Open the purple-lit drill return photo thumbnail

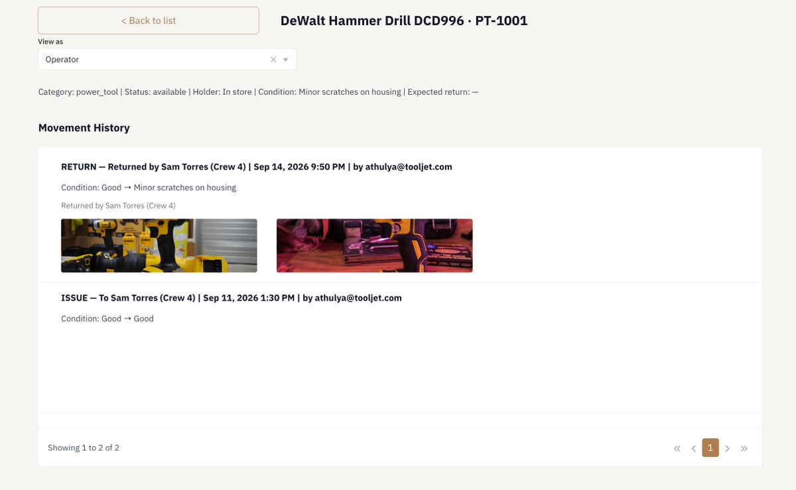tap(375, 246)
